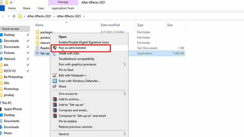Click the Music note icon in sidebar
244x137 pixels.
[1, 133]
